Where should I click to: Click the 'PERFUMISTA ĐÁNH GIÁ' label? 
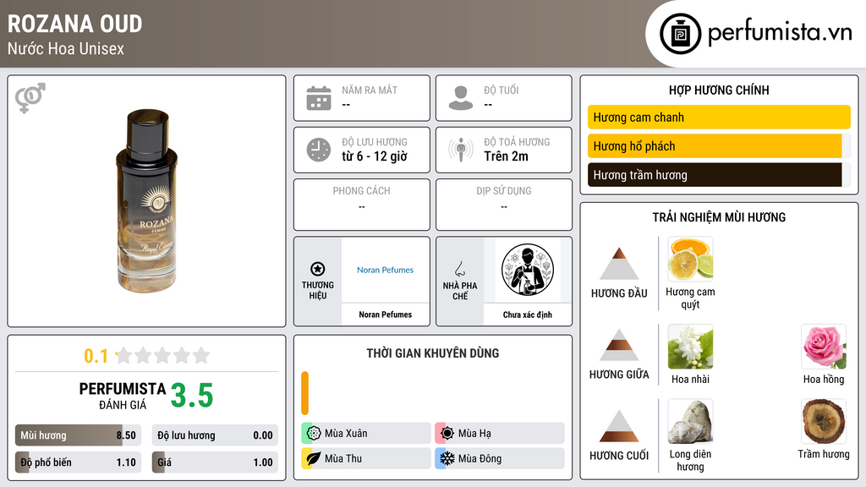pyautogui.click(x=123, y=396)
